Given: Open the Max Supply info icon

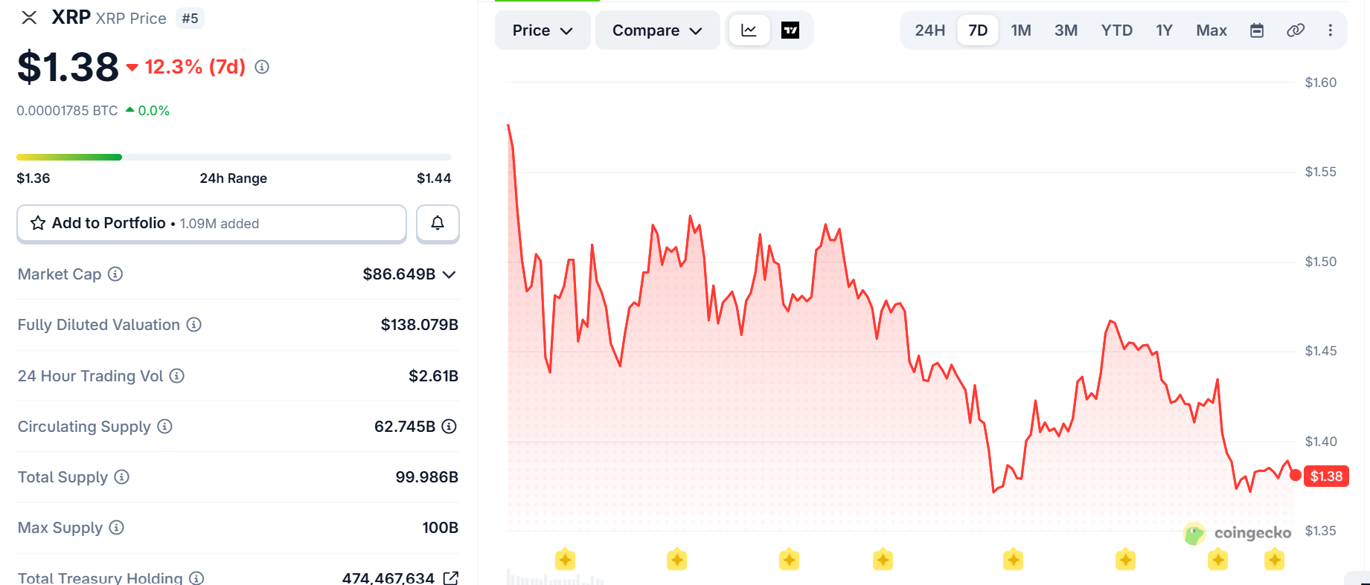Looking at the screenshot, I should (x=117, y=528).
